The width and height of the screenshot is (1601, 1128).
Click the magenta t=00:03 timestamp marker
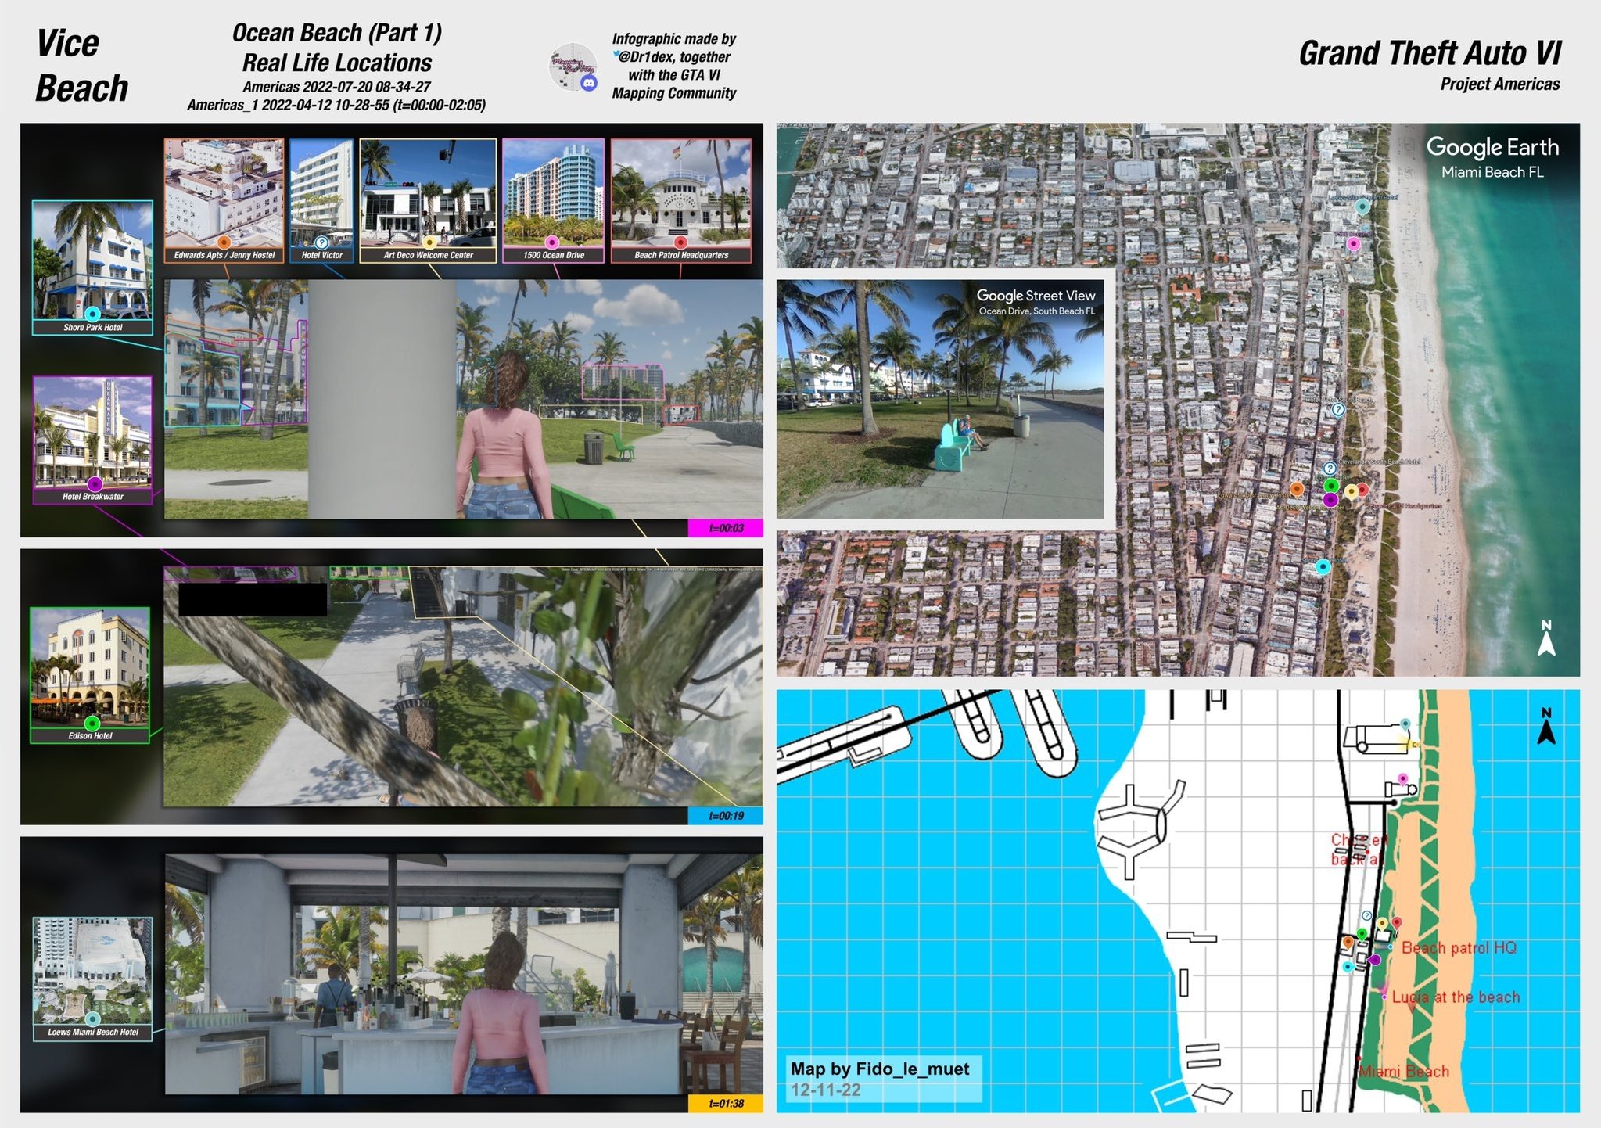(725, 528)
